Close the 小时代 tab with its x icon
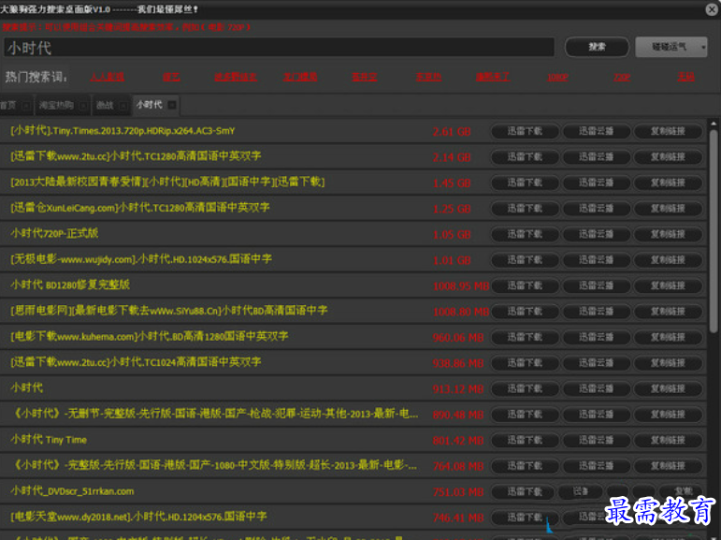 point(172,105)
